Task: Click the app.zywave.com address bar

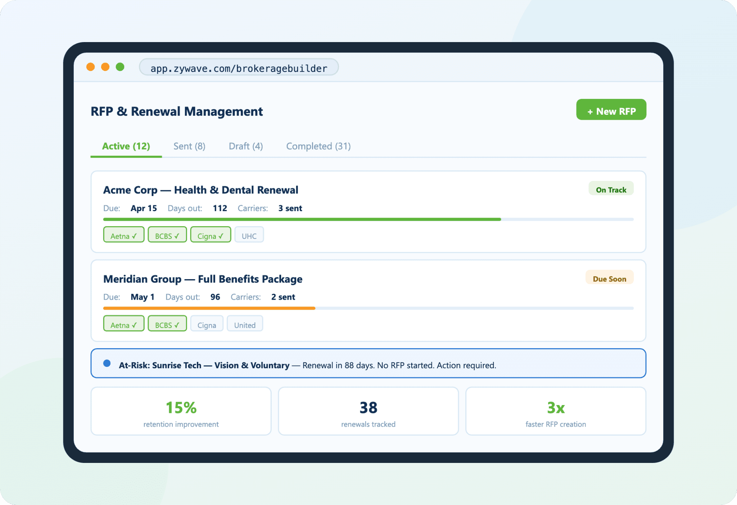Action: 239,68
